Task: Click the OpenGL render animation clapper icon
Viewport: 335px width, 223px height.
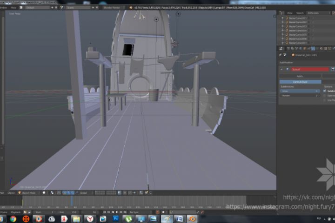Action: [x=147, y=193]
